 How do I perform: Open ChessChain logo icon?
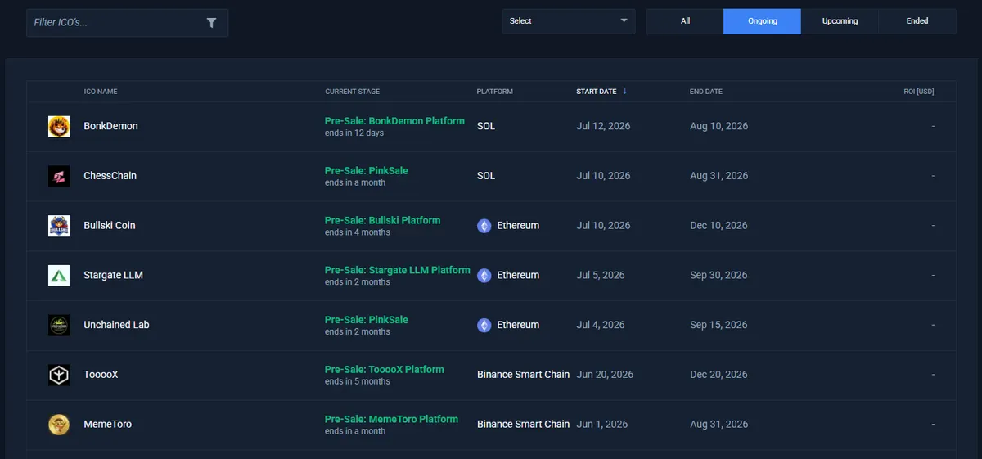click(59, 176)
